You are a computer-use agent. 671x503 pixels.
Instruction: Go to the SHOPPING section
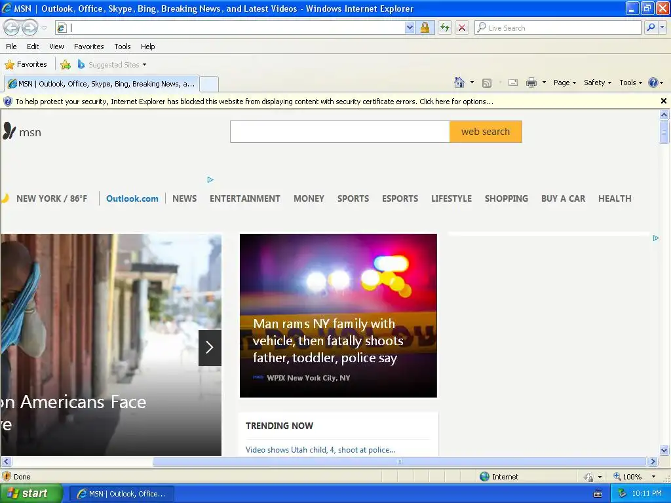(x=507, y=198)
